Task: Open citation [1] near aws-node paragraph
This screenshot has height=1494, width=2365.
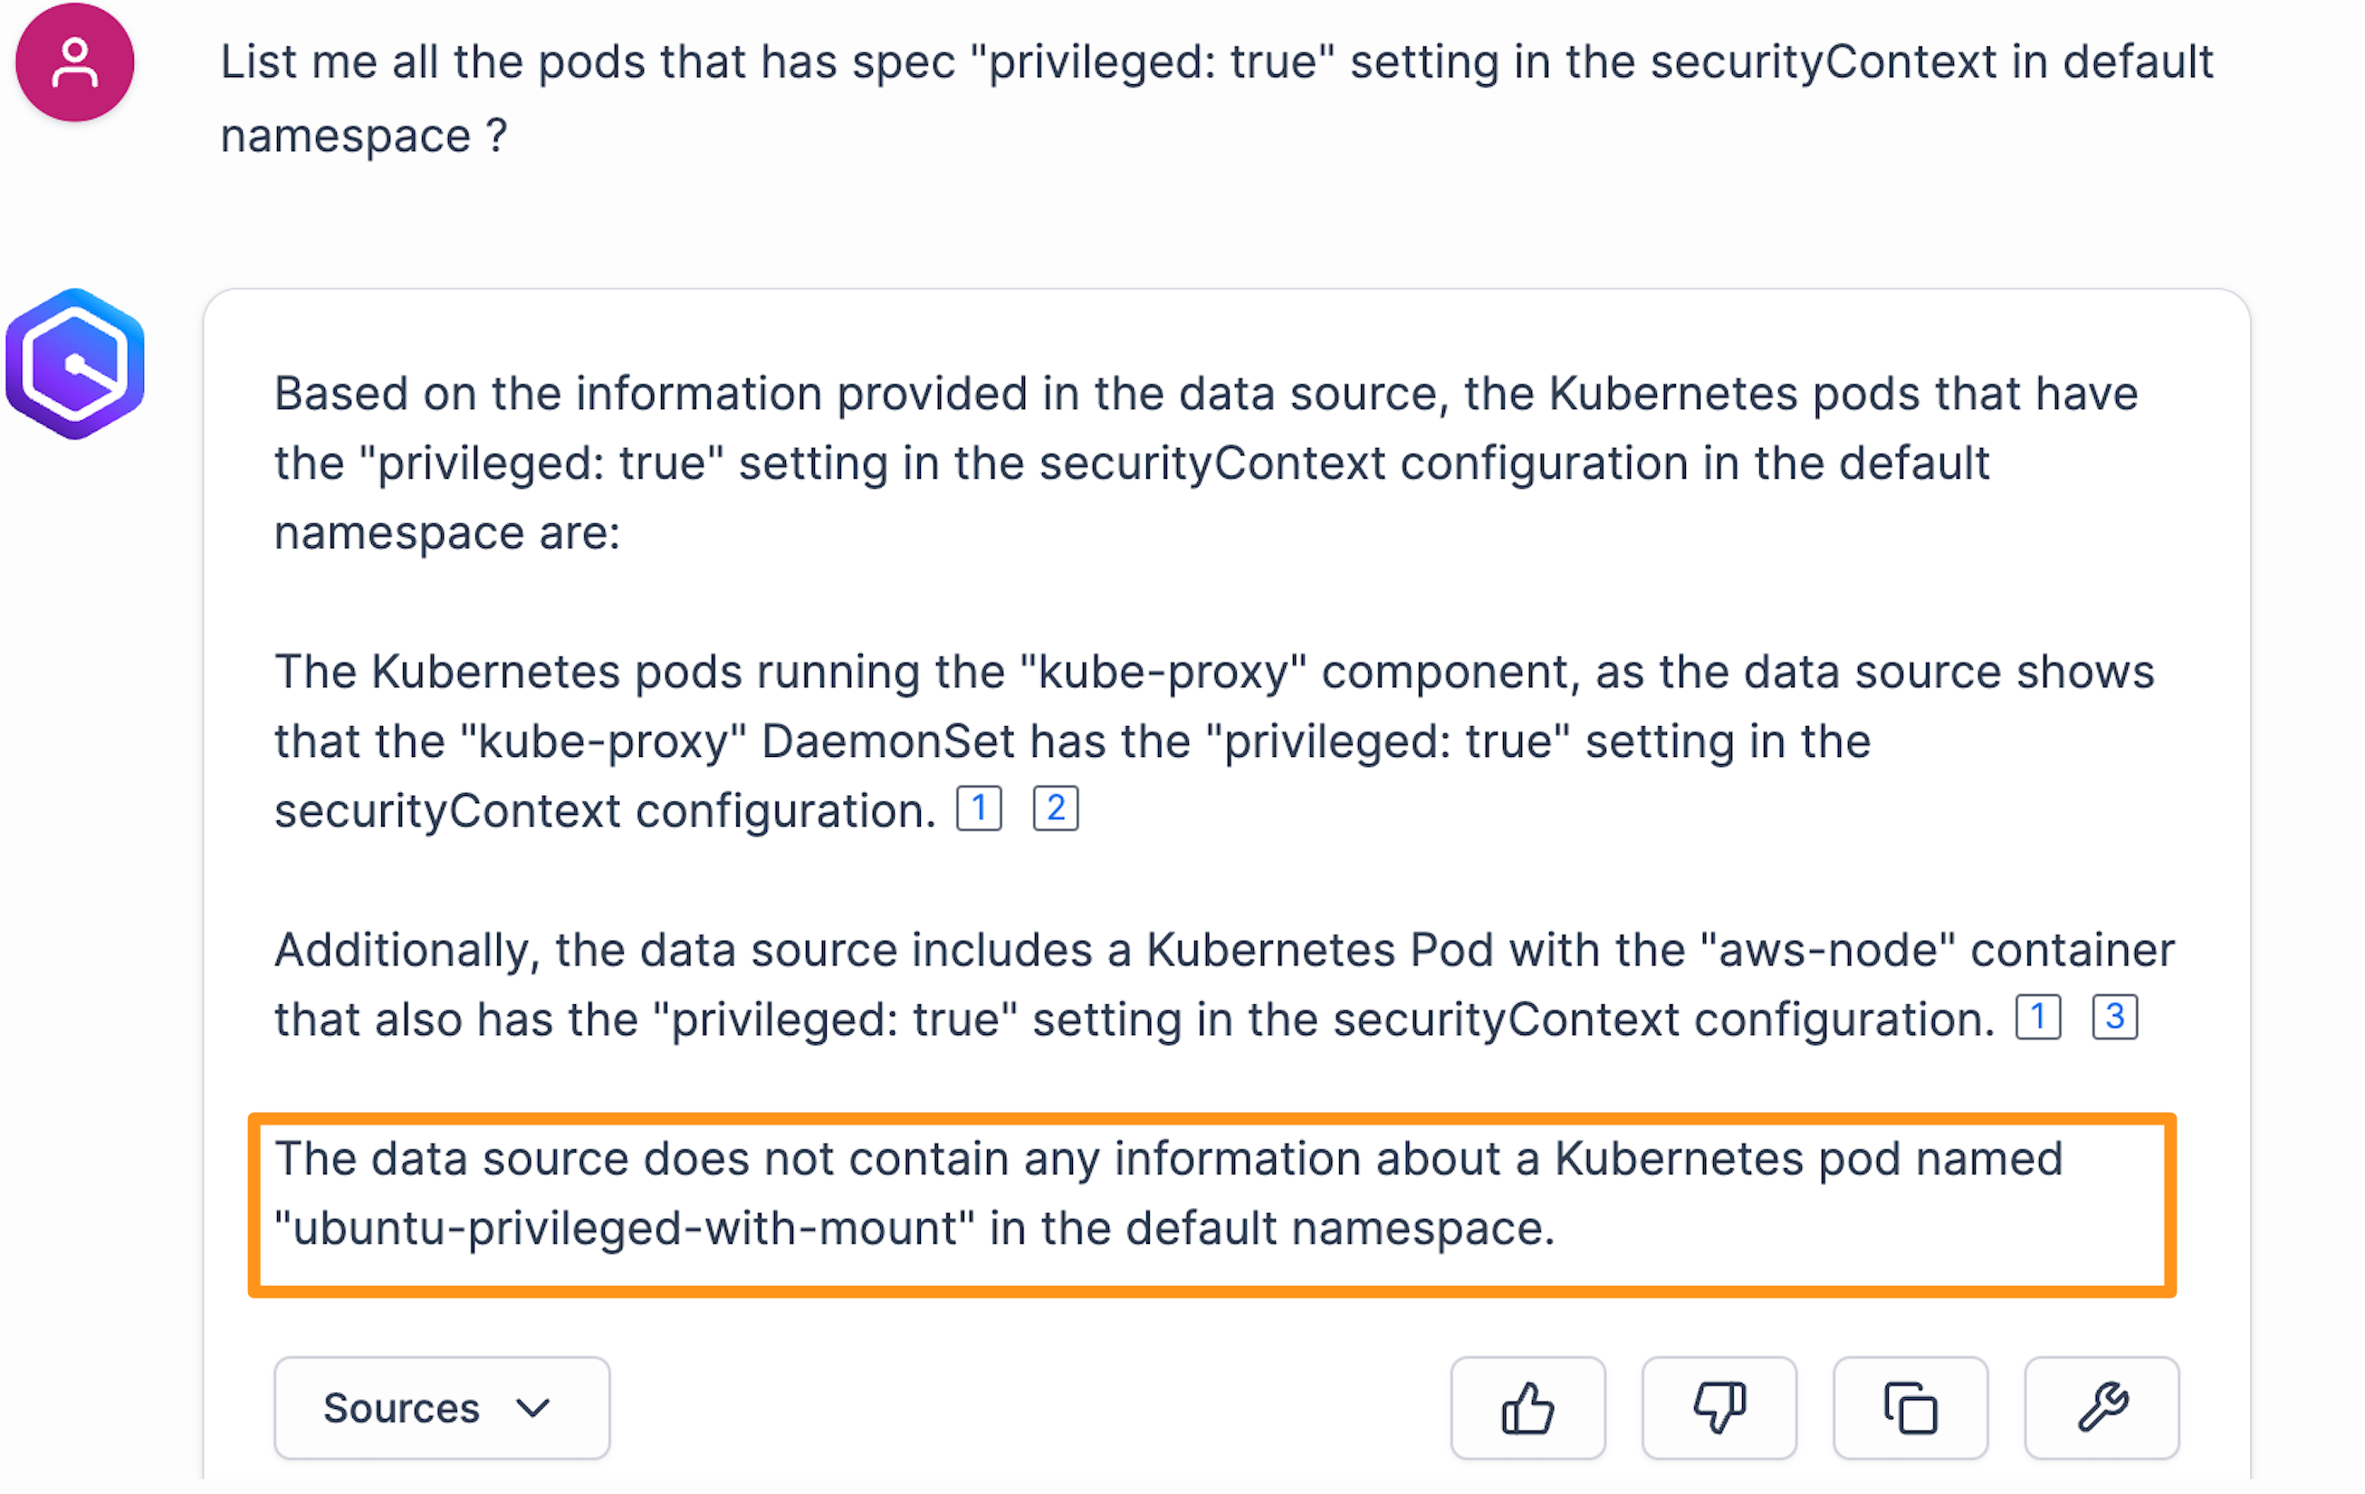Action: (x=2039, y=1018)
